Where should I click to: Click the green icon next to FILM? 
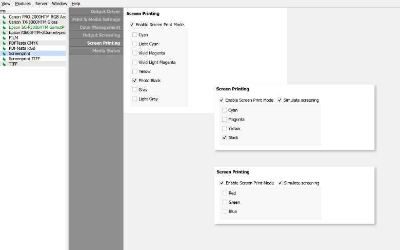coord(4,37)
